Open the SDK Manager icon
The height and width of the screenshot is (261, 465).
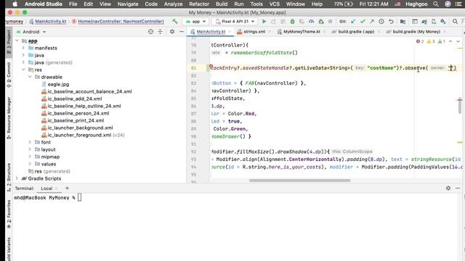click(x=443, y=22)
